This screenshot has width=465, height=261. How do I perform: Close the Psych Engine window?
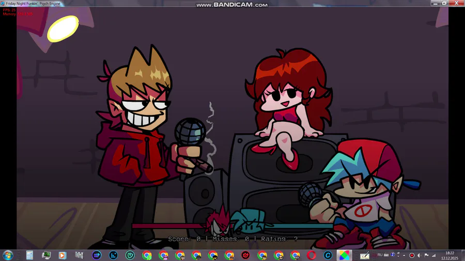pos(456,3)
